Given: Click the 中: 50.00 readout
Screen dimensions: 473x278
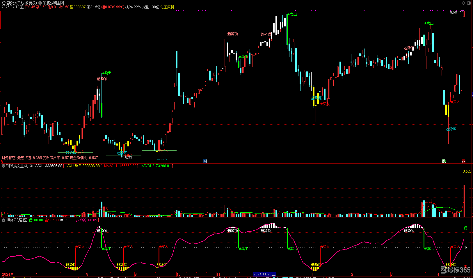Looking at the screenshot, I should [x=67, y=220].
